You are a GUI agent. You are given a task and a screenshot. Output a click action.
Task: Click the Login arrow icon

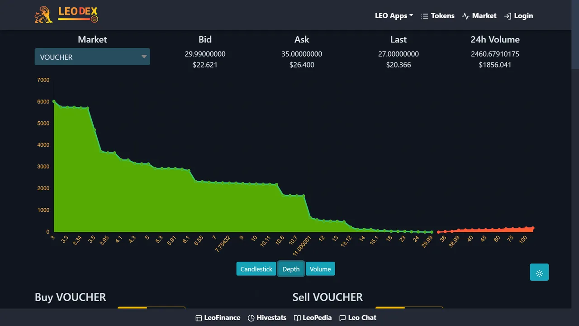tap(508, 16)
